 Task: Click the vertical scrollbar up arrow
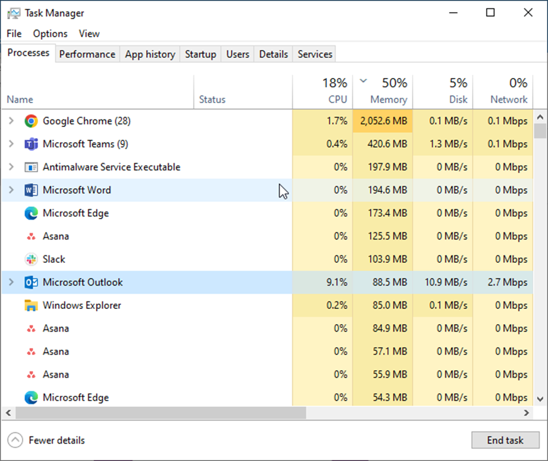pos(540,117)
